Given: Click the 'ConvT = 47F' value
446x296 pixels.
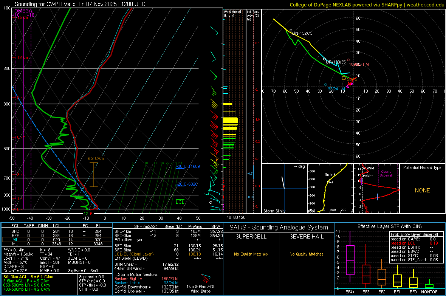Looking at the screenshot, I should click(x=51, y=258).
